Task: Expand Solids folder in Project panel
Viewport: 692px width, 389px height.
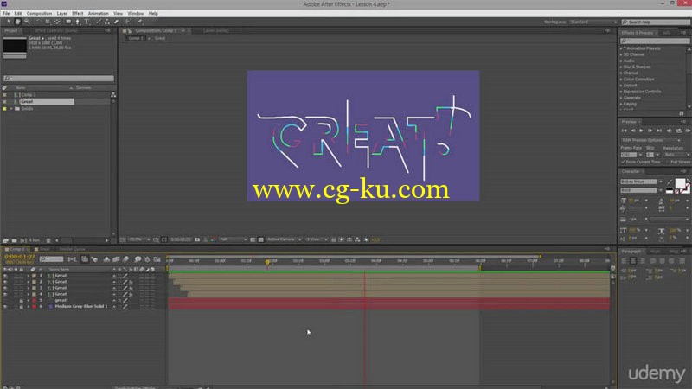Action: pos(11,109)
